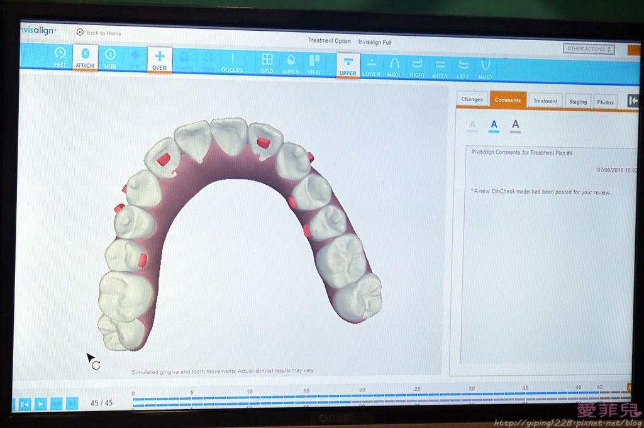Click the Invisalign Comments for Treatment Plan #4 heading
The width and height of the screenshot is (644, 428).
click(x=522, y=153)
